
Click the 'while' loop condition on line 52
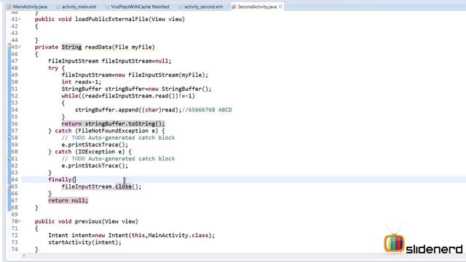click(128, 96)
